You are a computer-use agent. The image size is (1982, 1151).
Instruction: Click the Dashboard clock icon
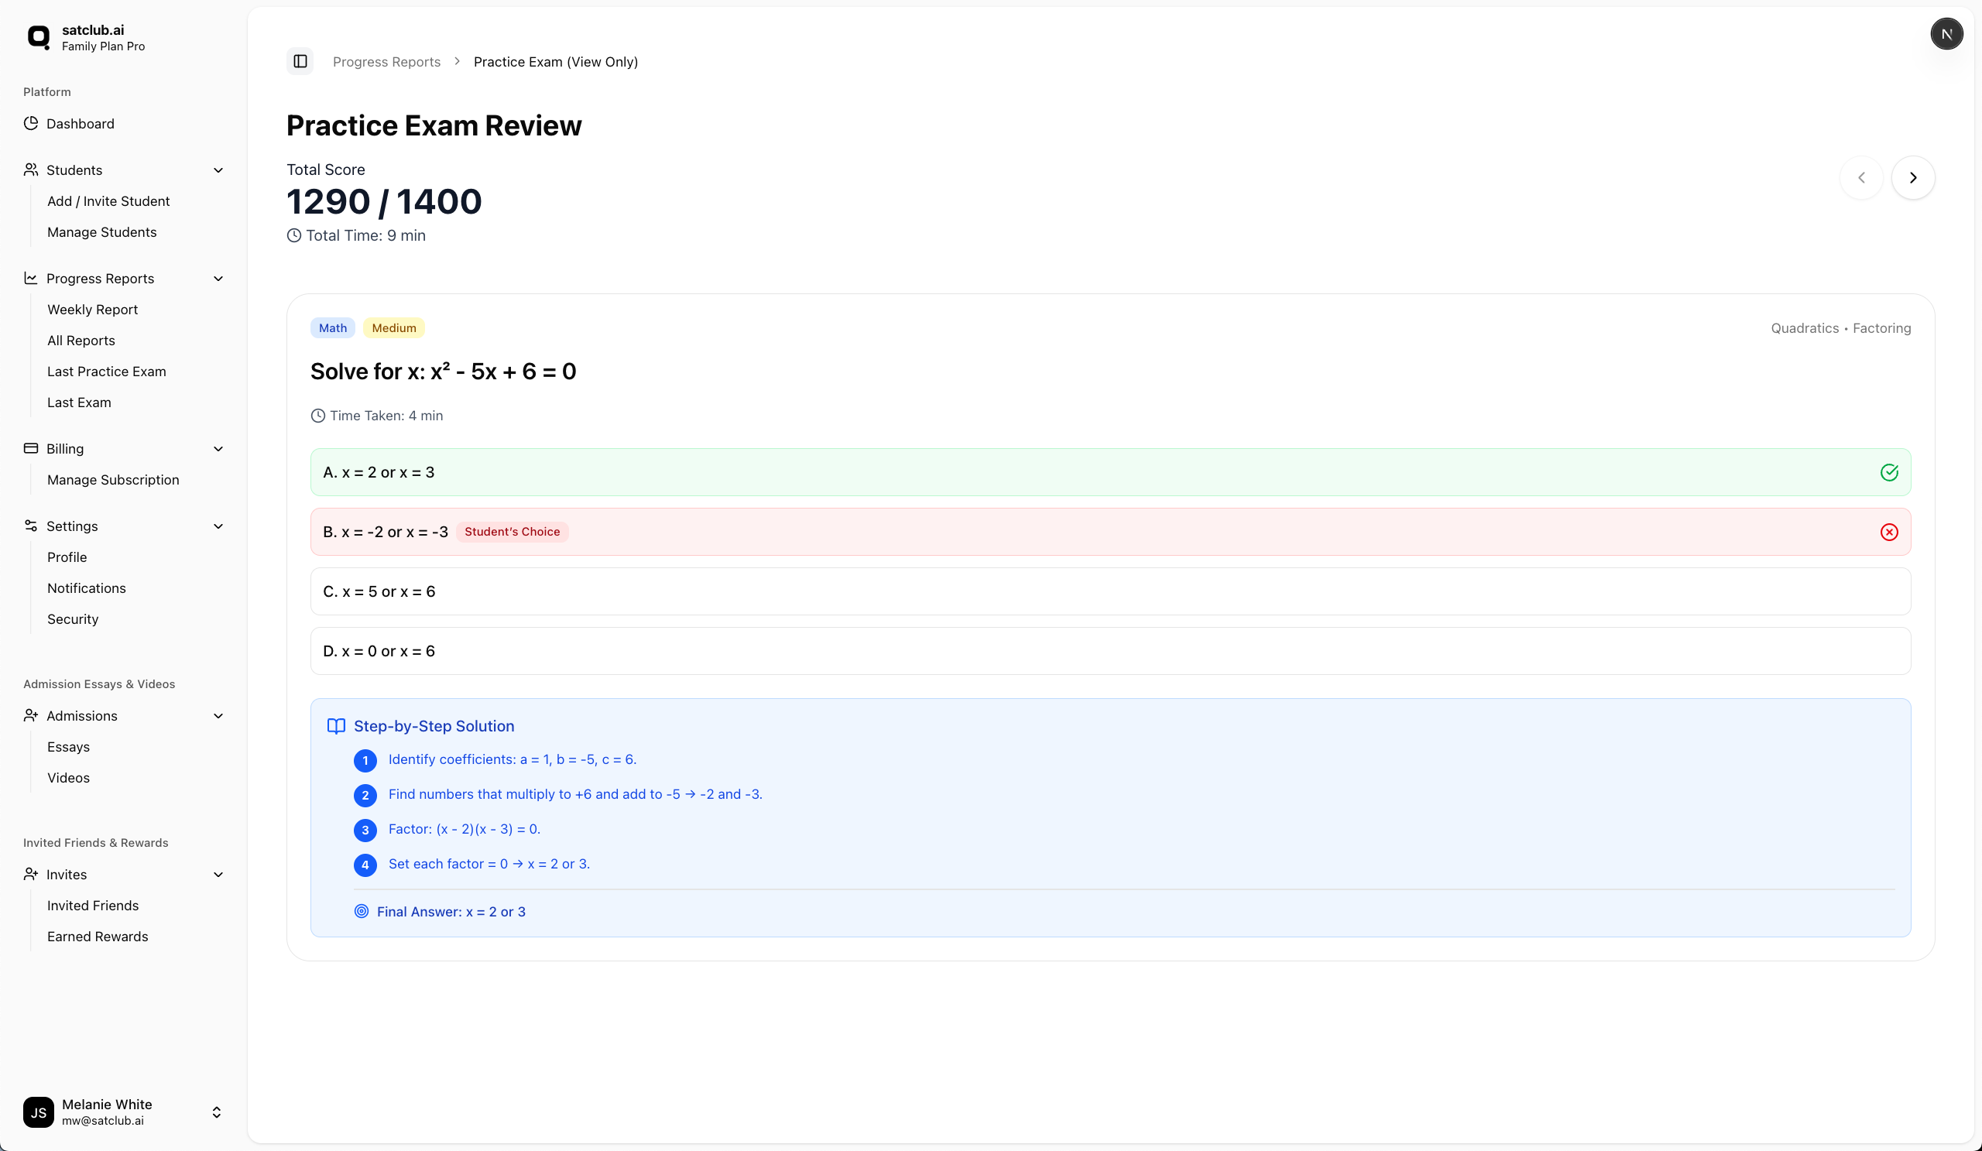coord(31,123)
